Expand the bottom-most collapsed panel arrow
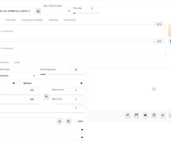Viewport: 171px width, 141px height. [82, 137]
